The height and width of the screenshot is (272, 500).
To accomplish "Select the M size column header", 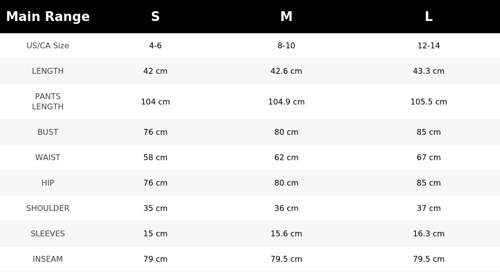I will 286,17.
